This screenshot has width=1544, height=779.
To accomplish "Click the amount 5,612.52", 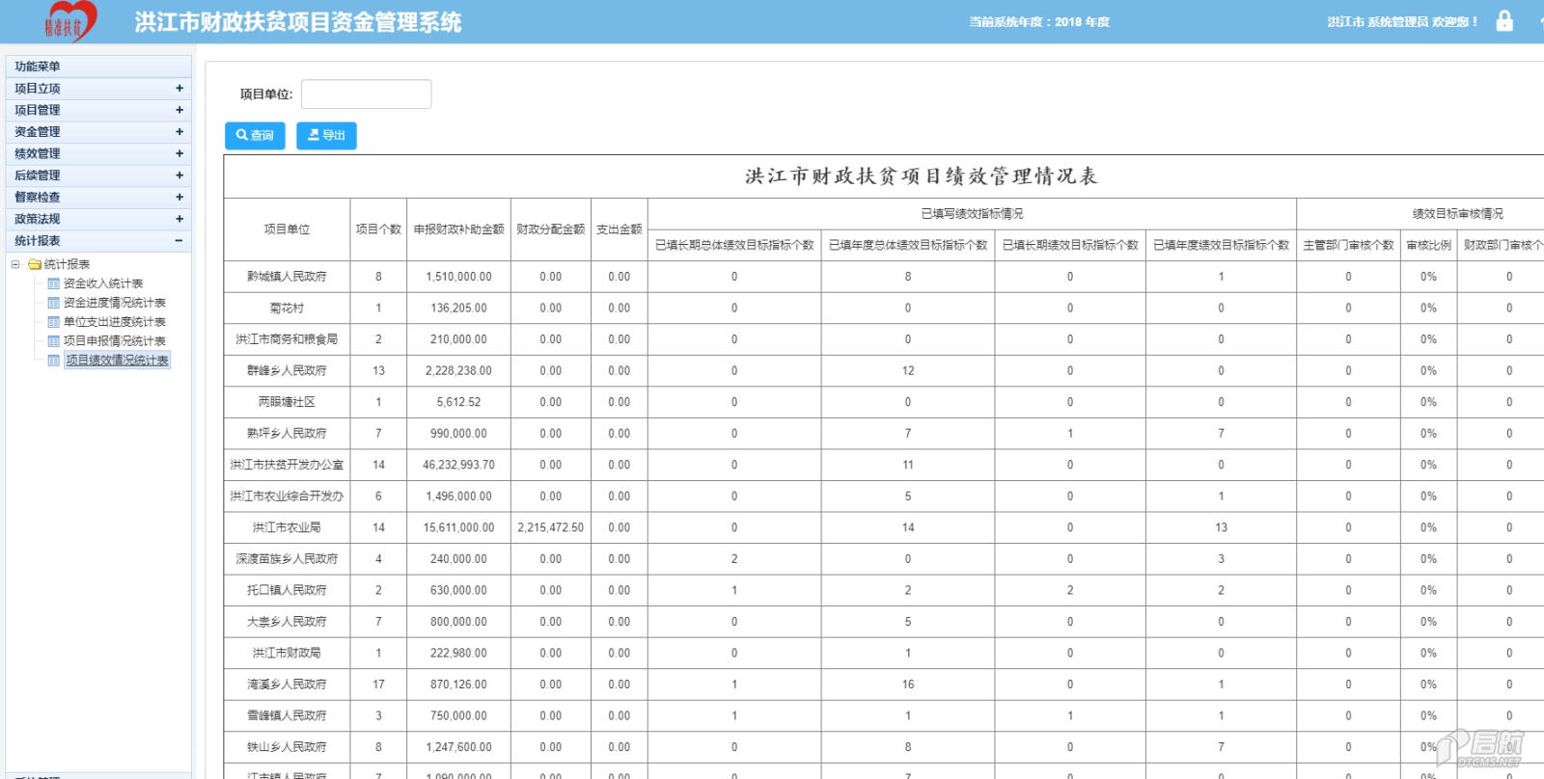I will coord(459,402).
